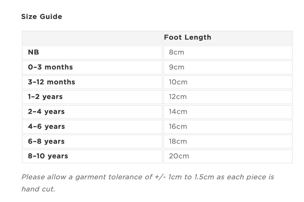This screenshot has height=202, width=304.
Task: Select the 0–3 months row label
Action: click(x=50, y=67)
